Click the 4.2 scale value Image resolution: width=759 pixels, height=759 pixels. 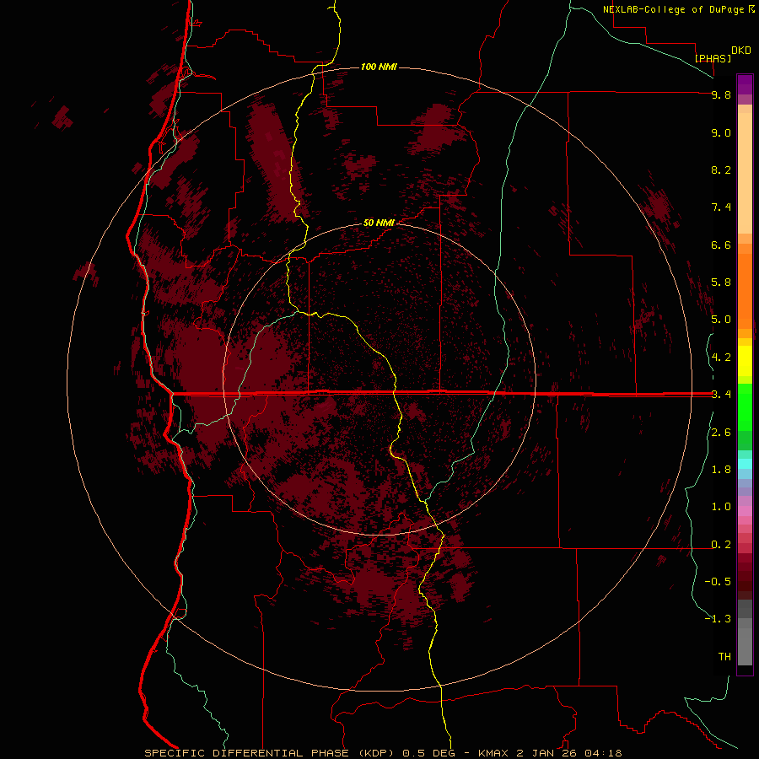[x=721, y=358]
